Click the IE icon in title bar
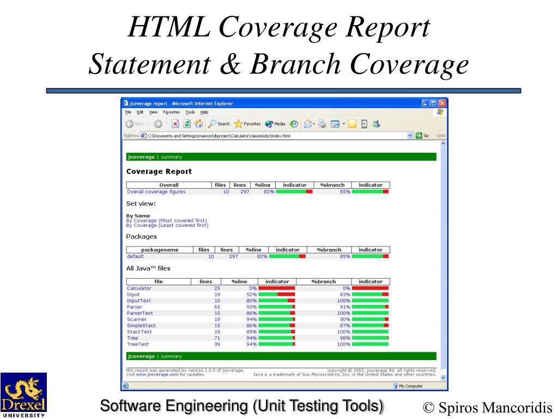Screen dimensions: 558x419 [x=125, y=103]
